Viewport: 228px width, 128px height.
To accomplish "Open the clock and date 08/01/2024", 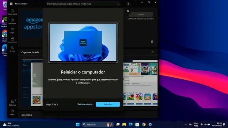I will point(217,124).
